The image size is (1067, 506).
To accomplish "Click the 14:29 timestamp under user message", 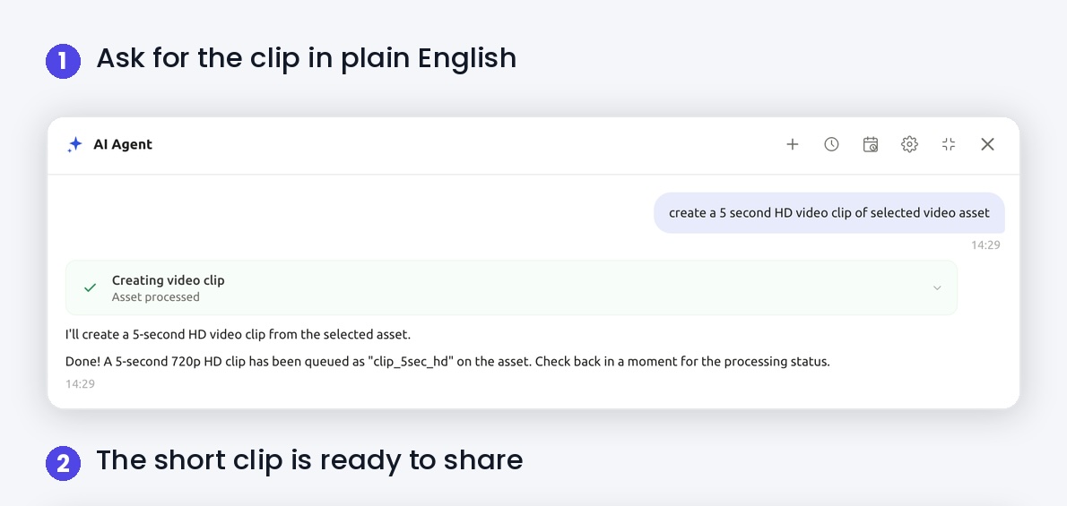I will point(985,245).
